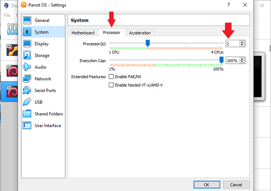Switch to the Acceleration tab
This screenshot has height=191, width=271.
click(140, 33)
